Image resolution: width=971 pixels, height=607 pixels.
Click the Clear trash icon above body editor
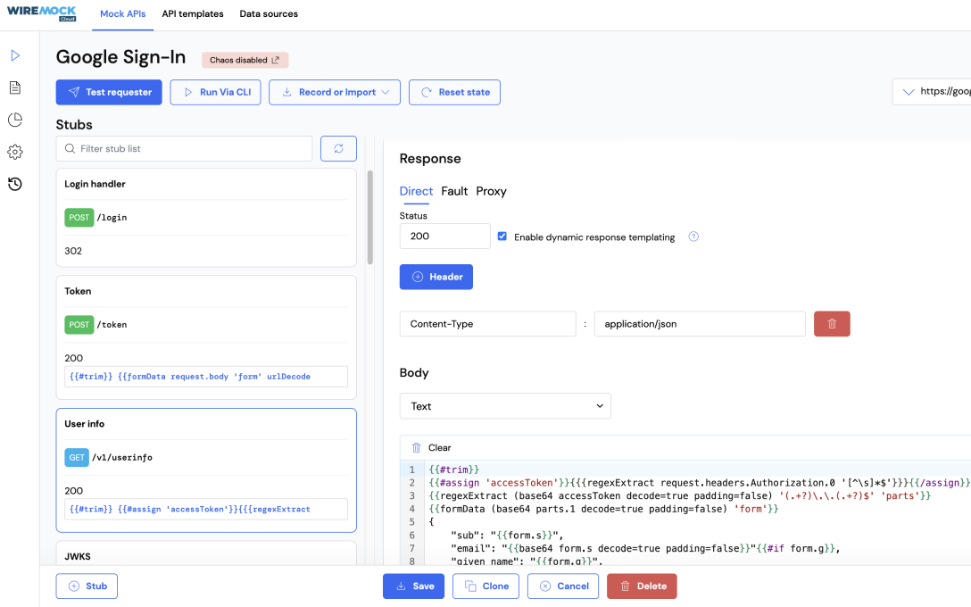[x=416, y=448]
